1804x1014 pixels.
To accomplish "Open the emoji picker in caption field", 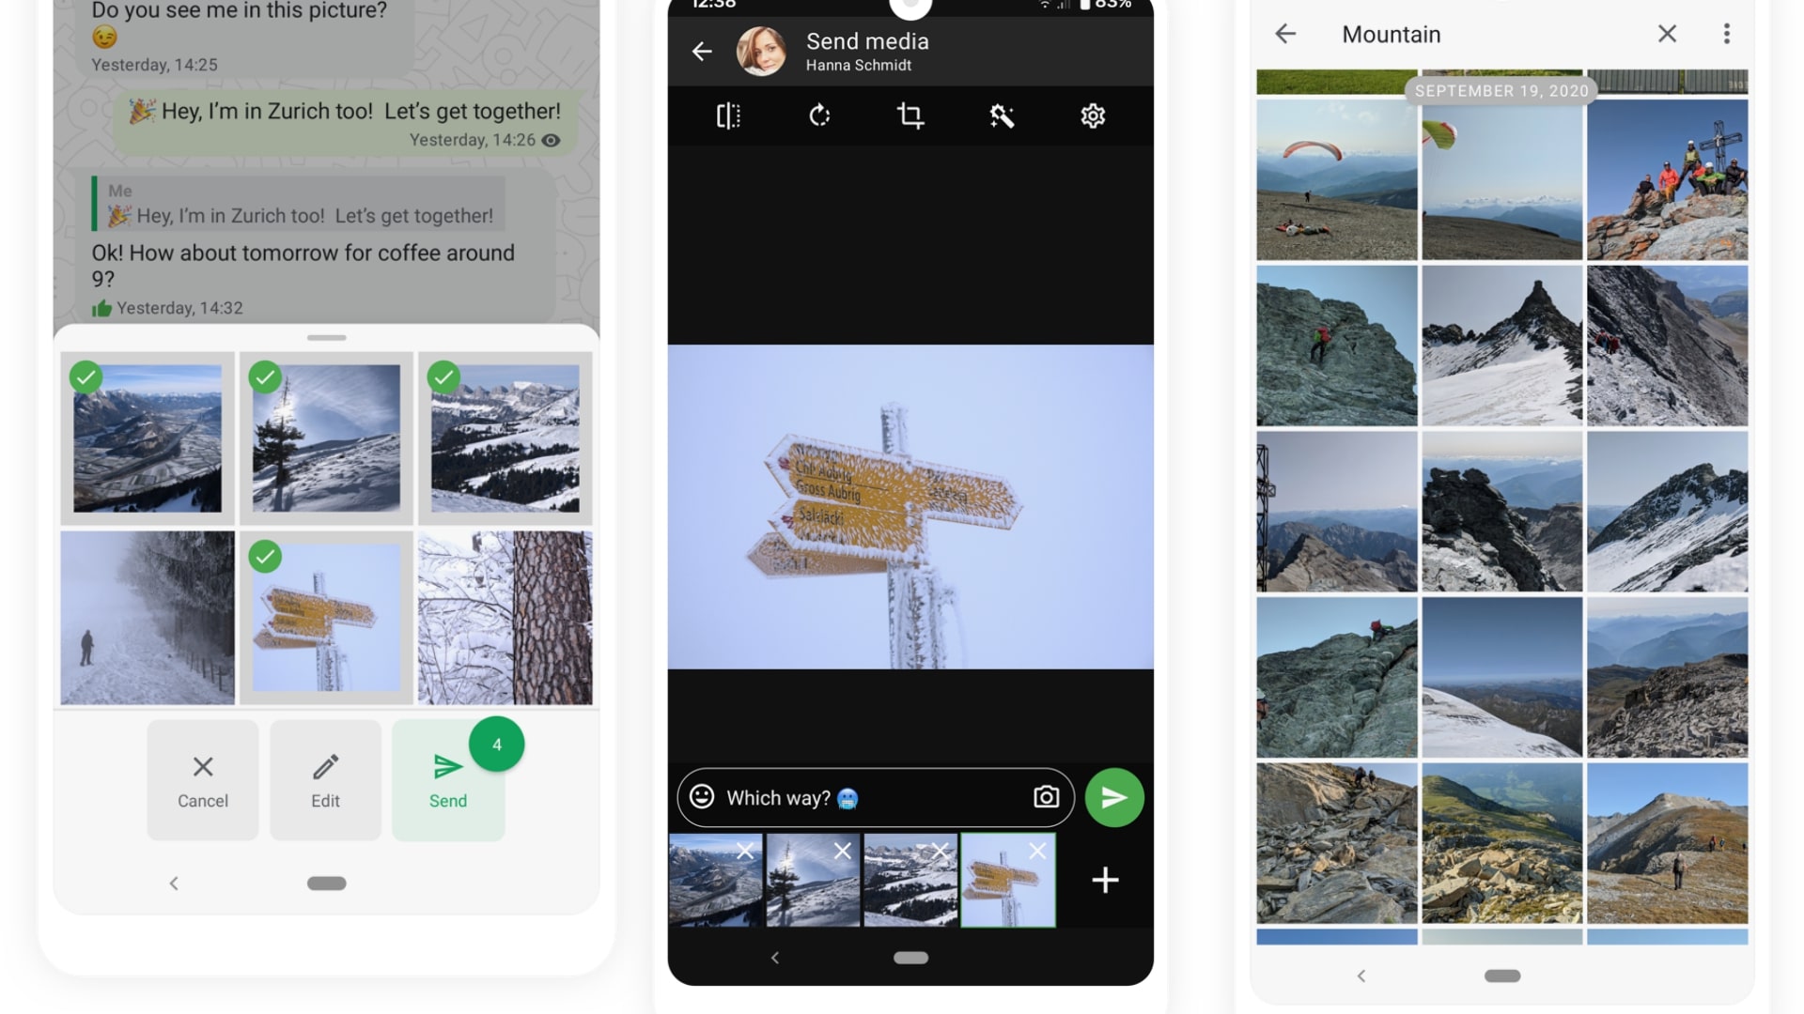I will pyautogui.click(x=702, y=797).
